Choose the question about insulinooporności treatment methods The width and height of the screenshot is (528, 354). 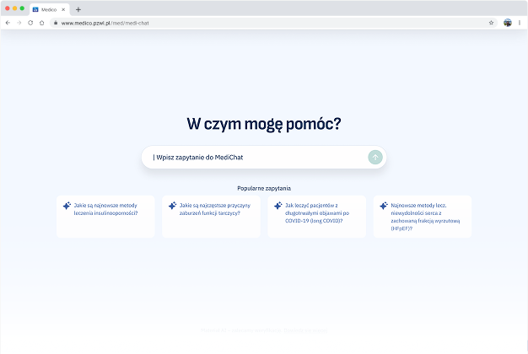[x=110, y=209]
